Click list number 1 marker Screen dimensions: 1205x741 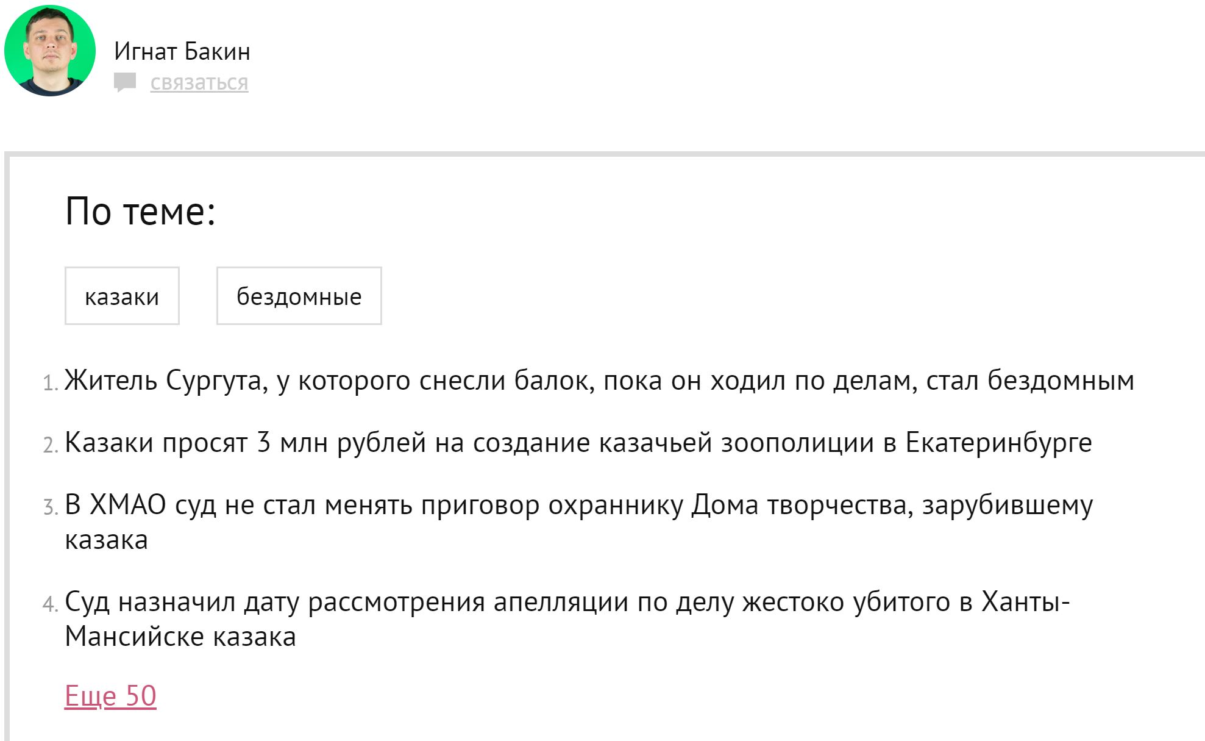pos(51,383)
